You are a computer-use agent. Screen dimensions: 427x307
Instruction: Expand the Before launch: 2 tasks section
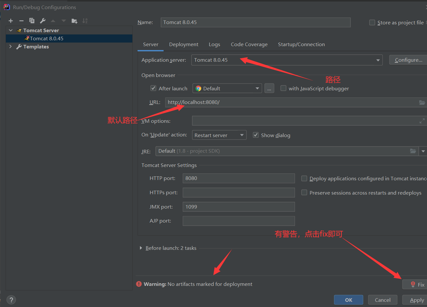click(x=141, y=248)
